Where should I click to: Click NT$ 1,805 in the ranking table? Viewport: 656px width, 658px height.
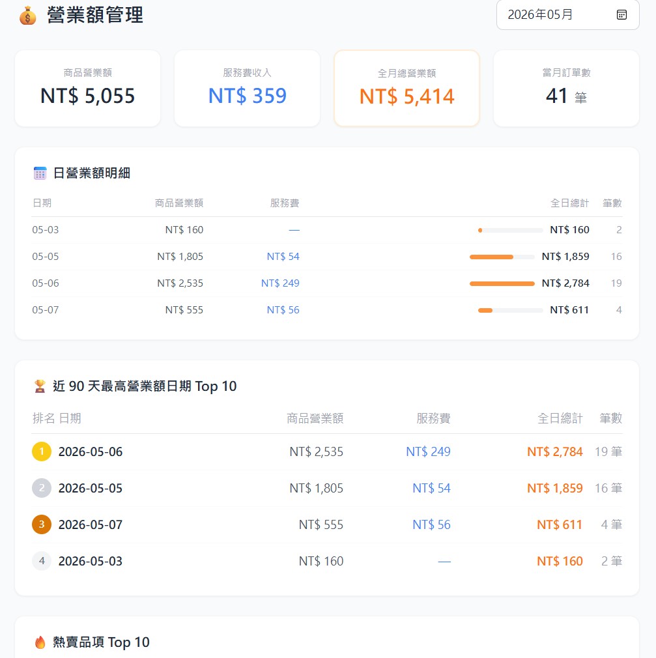coord(317,488)
